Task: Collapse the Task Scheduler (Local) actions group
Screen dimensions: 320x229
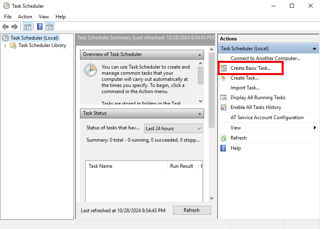Action: [314, 49]
